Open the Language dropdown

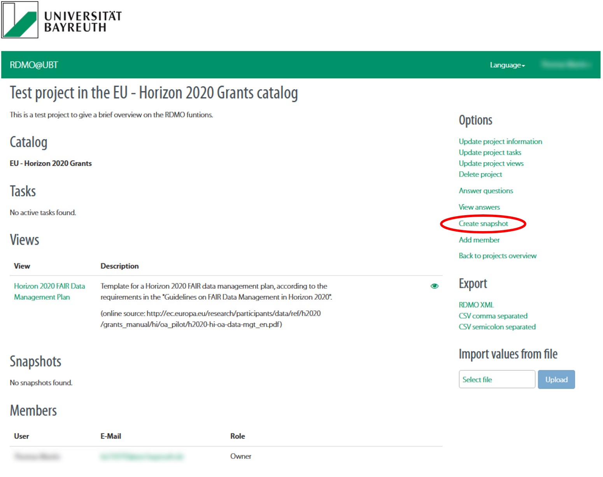507,65
